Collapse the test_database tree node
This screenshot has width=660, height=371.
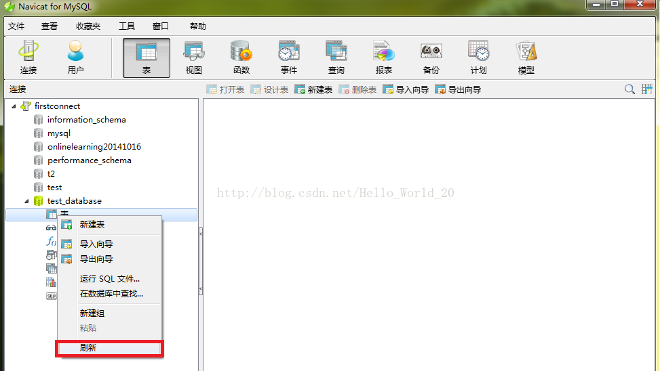click(x=27, y=201)
